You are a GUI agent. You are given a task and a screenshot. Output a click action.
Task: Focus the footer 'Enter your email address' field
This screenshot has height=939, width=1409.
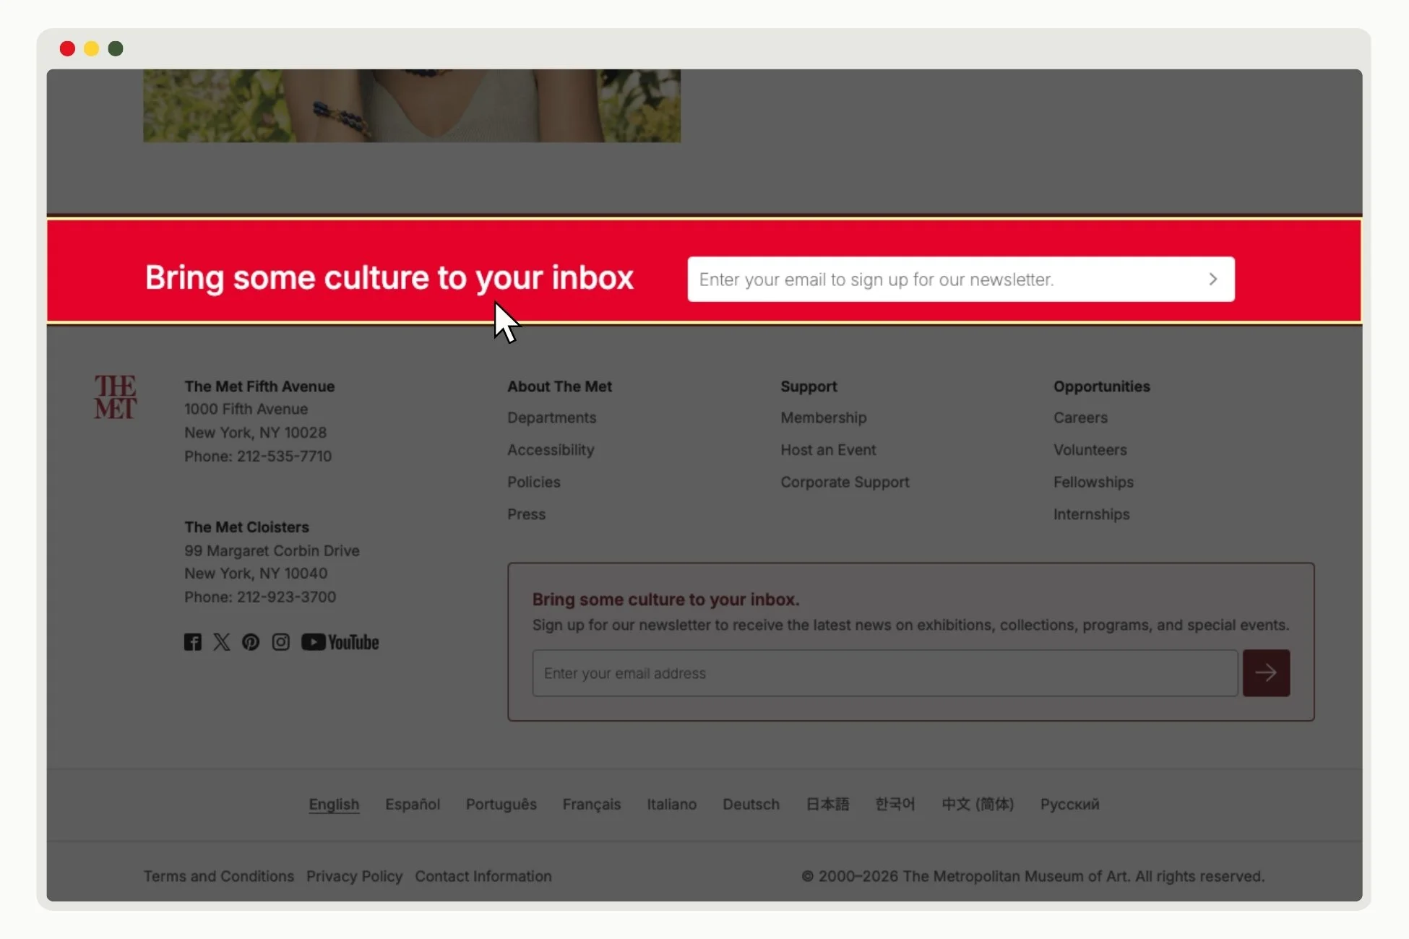885,672
